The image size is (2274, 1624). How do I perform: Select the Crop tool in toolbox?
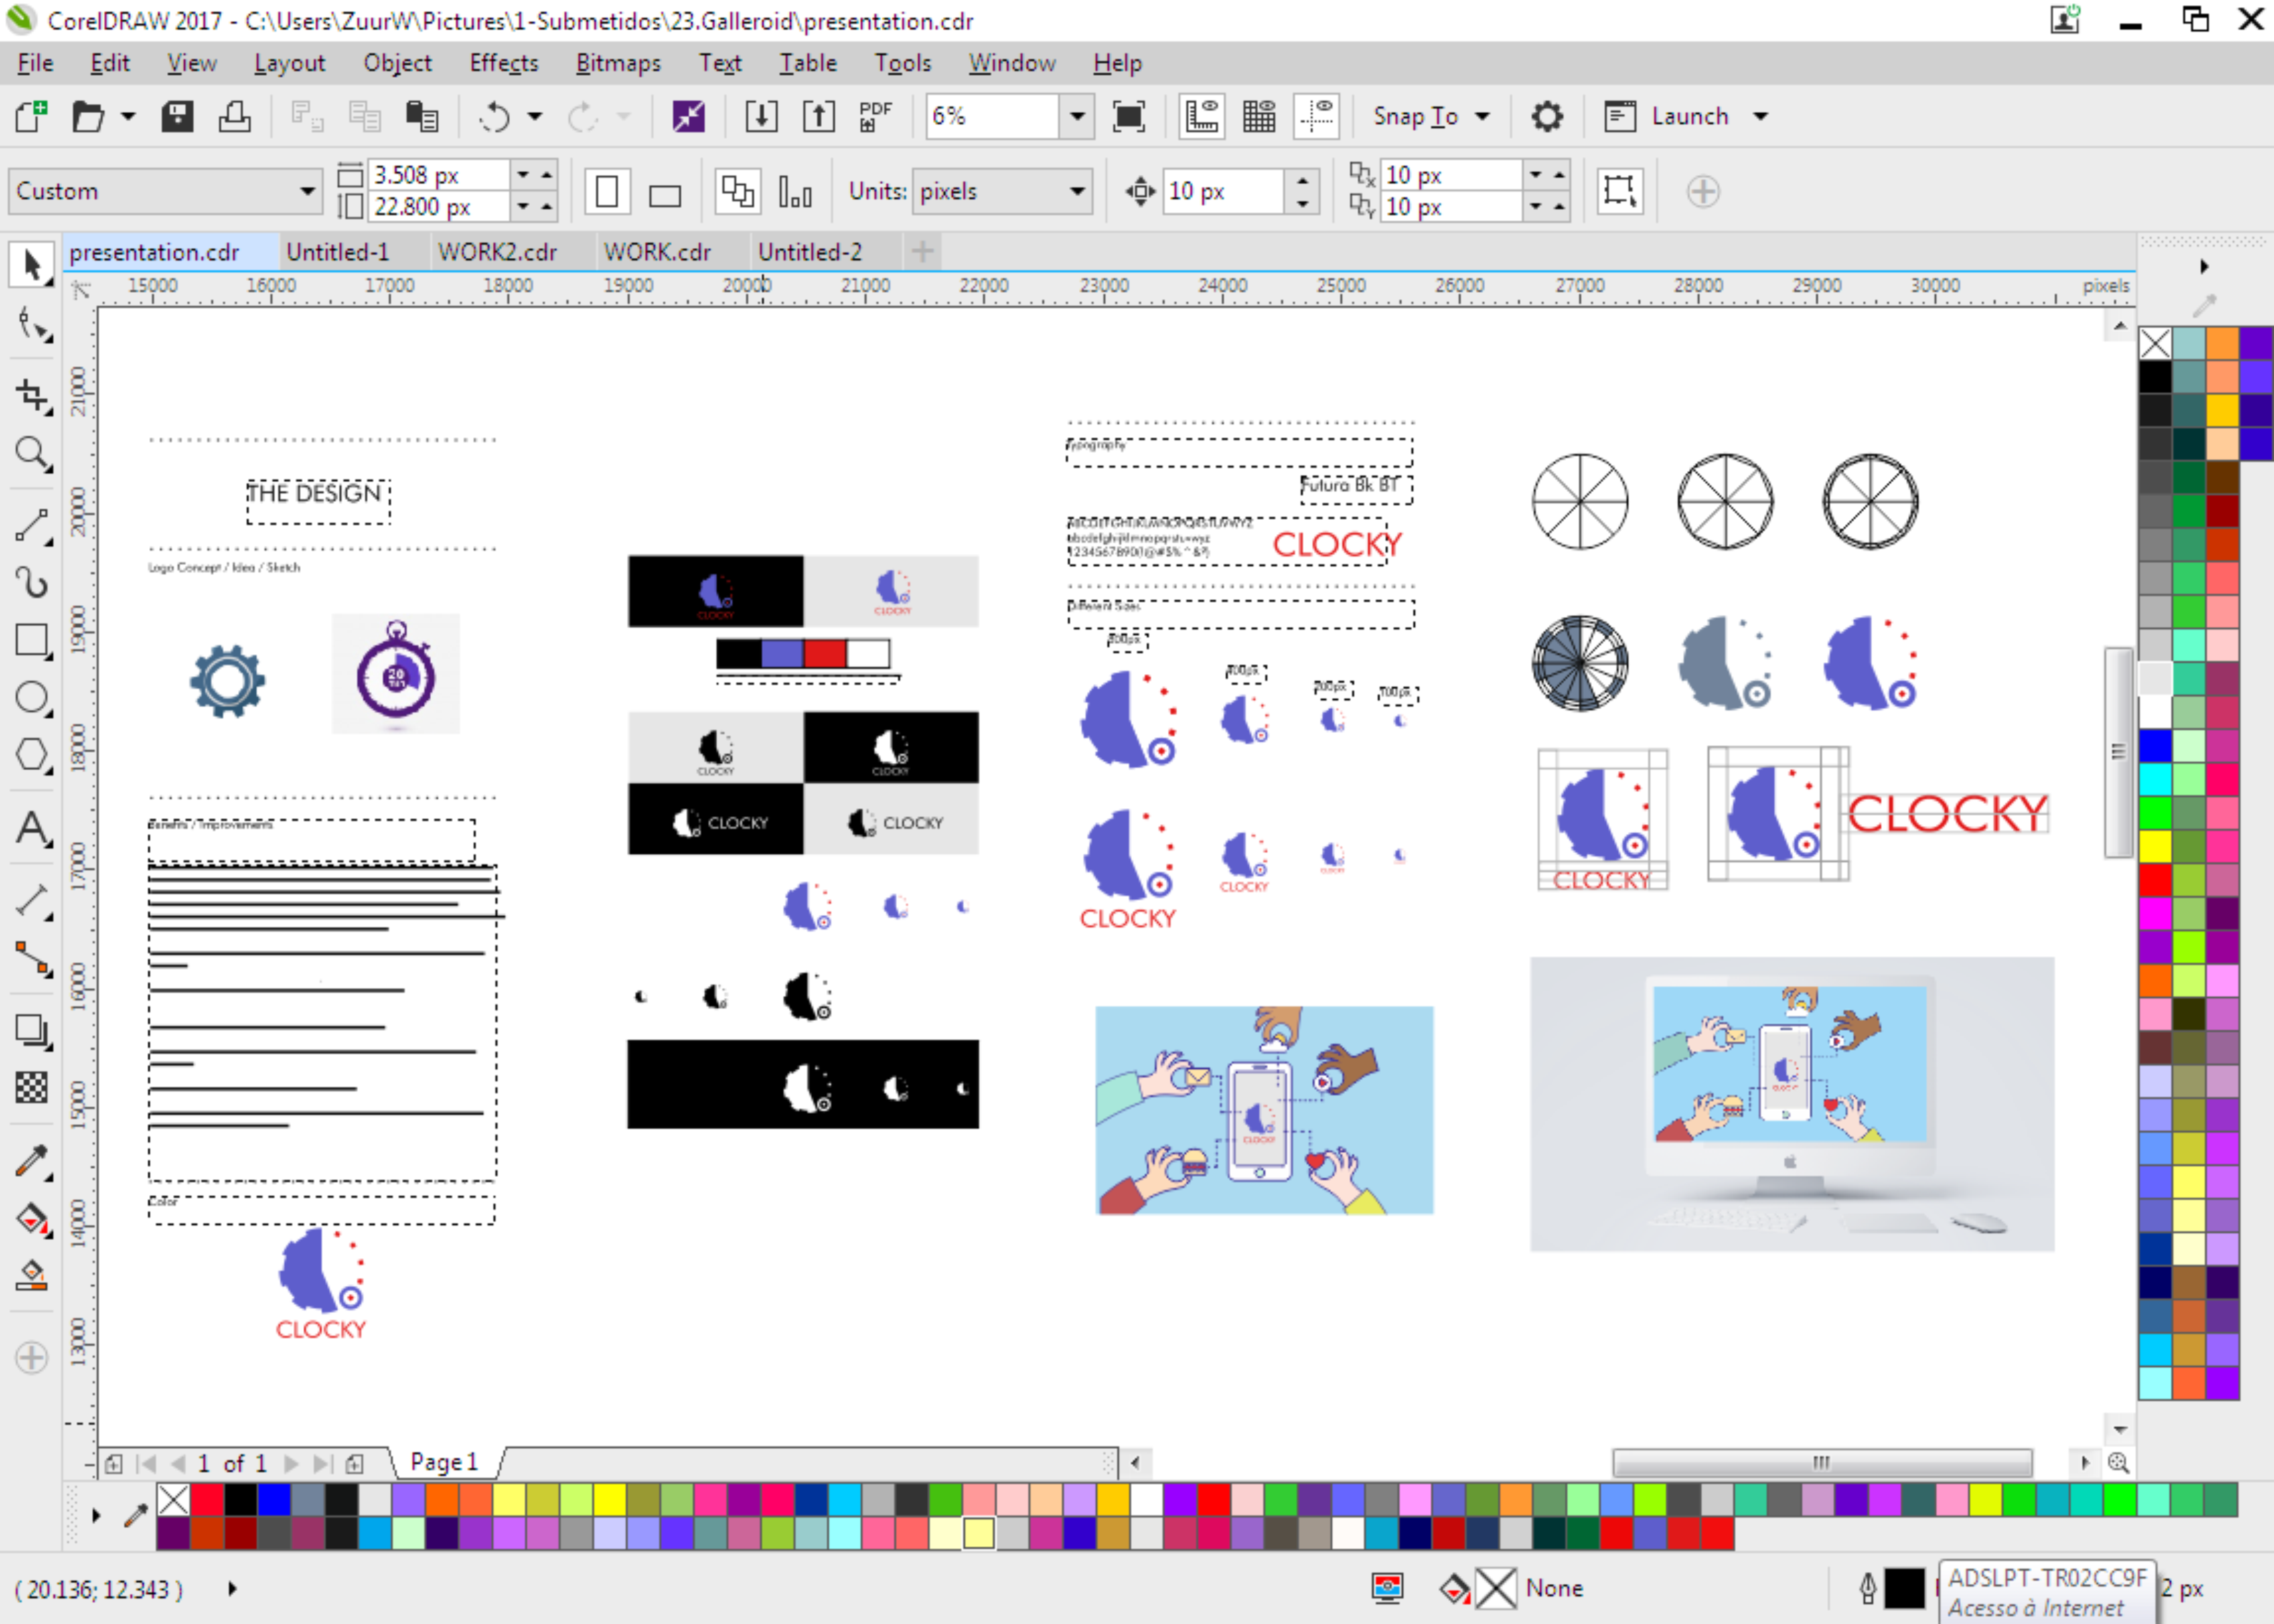31,395
